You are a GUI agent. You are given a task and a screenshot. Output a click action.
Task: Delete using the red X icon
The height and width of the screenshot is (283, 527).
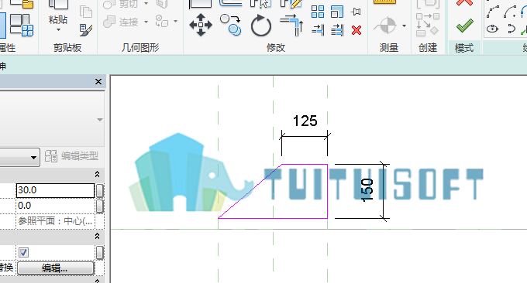(356, 30)
